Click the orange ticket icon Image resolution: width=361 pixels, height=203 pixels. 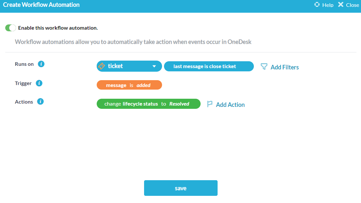click(x=102, y=66)
